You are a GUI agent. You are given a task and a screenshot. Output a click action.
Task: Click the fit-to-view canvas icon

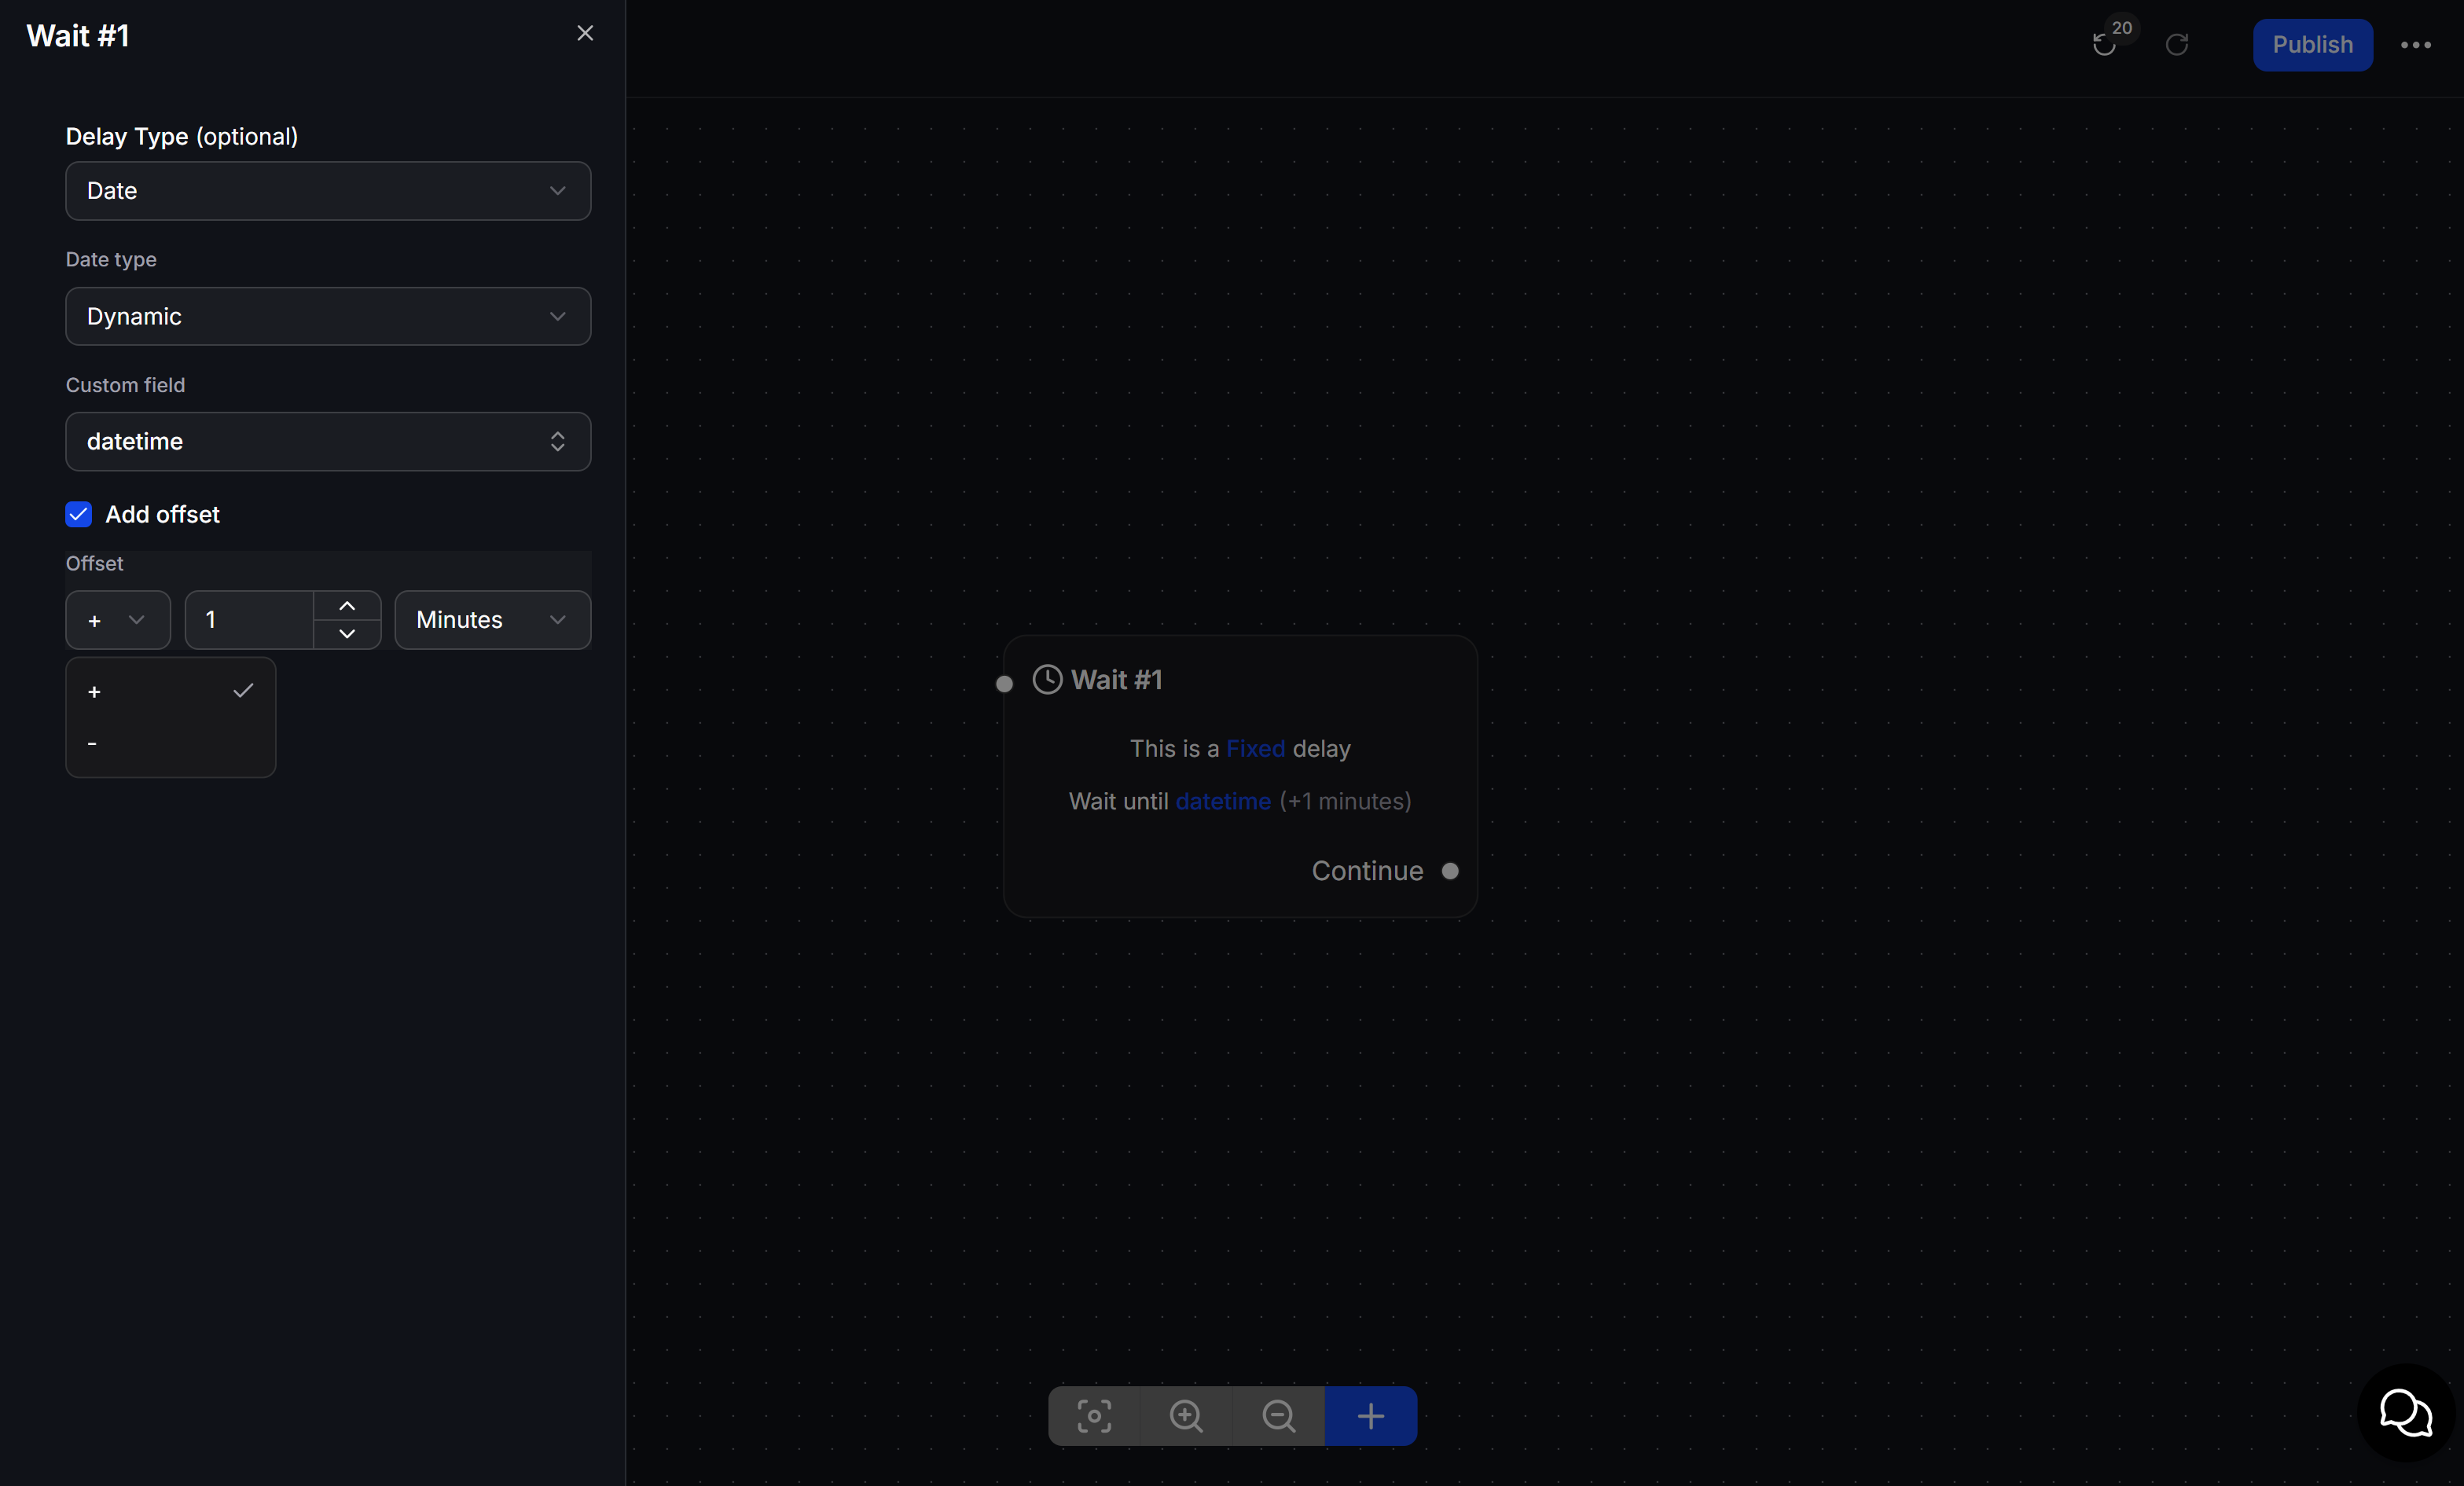tap(1094, 1416)
